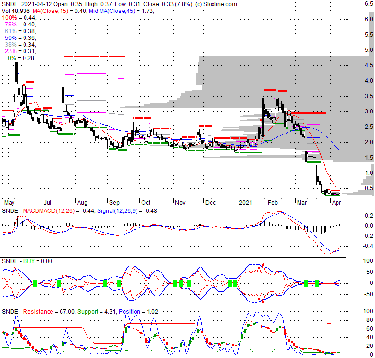This screenshot has width=375, height=358.
Task: Click the 'May' month label on time axis
Action: pos(9,203)
